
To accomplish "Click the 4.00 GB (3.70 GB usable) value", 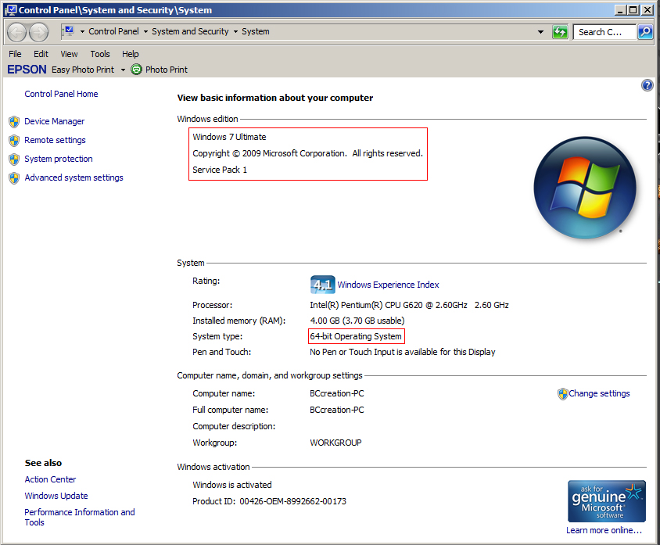I will pyautogui.click(x=357, y=321).
